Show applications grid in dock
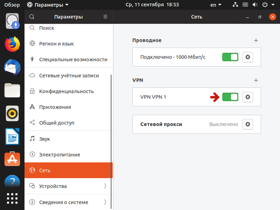The width and height of the screenshot is (280, 210). point(12,198)
